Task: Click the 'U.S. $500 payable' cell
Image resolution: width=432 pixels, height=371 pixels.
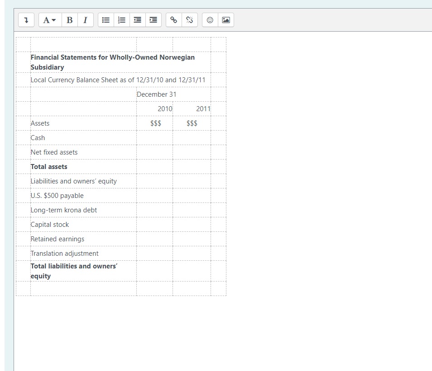Action: [57, 195]
